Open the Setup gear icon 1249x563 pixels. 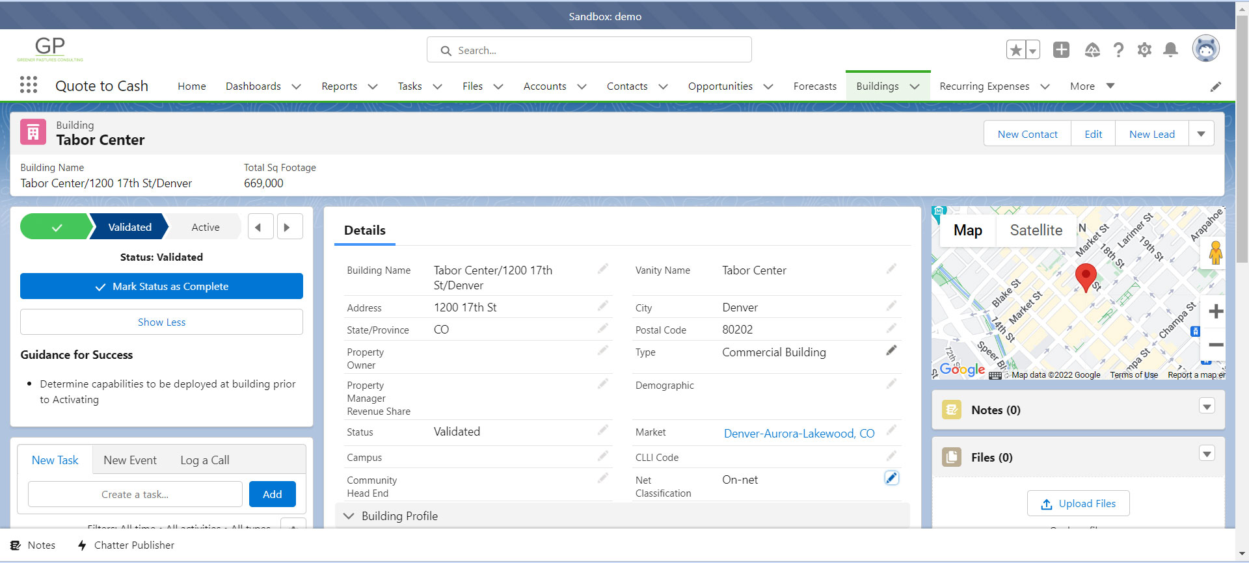point(1144,49)
